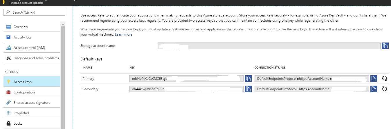Click the Secondary row name label
The height and width of the screenshot is (129, 391).
(x=91, y=89)
